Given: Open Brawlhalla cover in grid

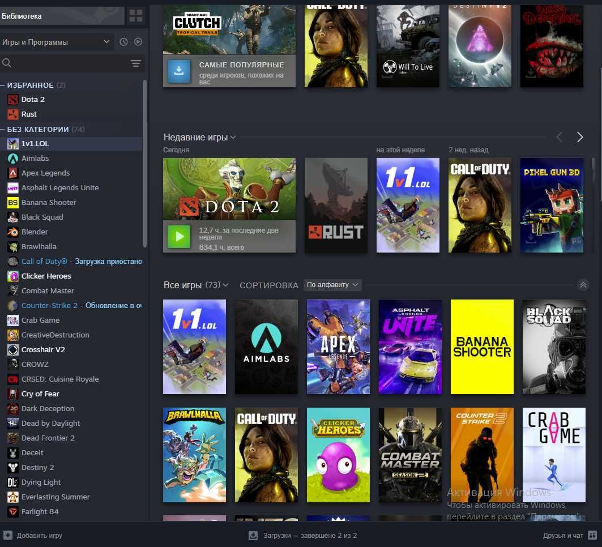Looking at the screenshot, I should (x=195, y=455).
